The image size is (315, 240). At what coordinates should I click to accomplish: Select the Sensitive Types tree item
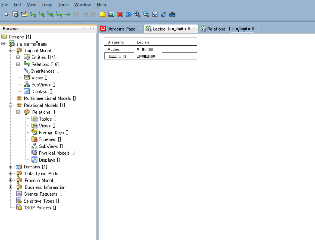[37, 201]
